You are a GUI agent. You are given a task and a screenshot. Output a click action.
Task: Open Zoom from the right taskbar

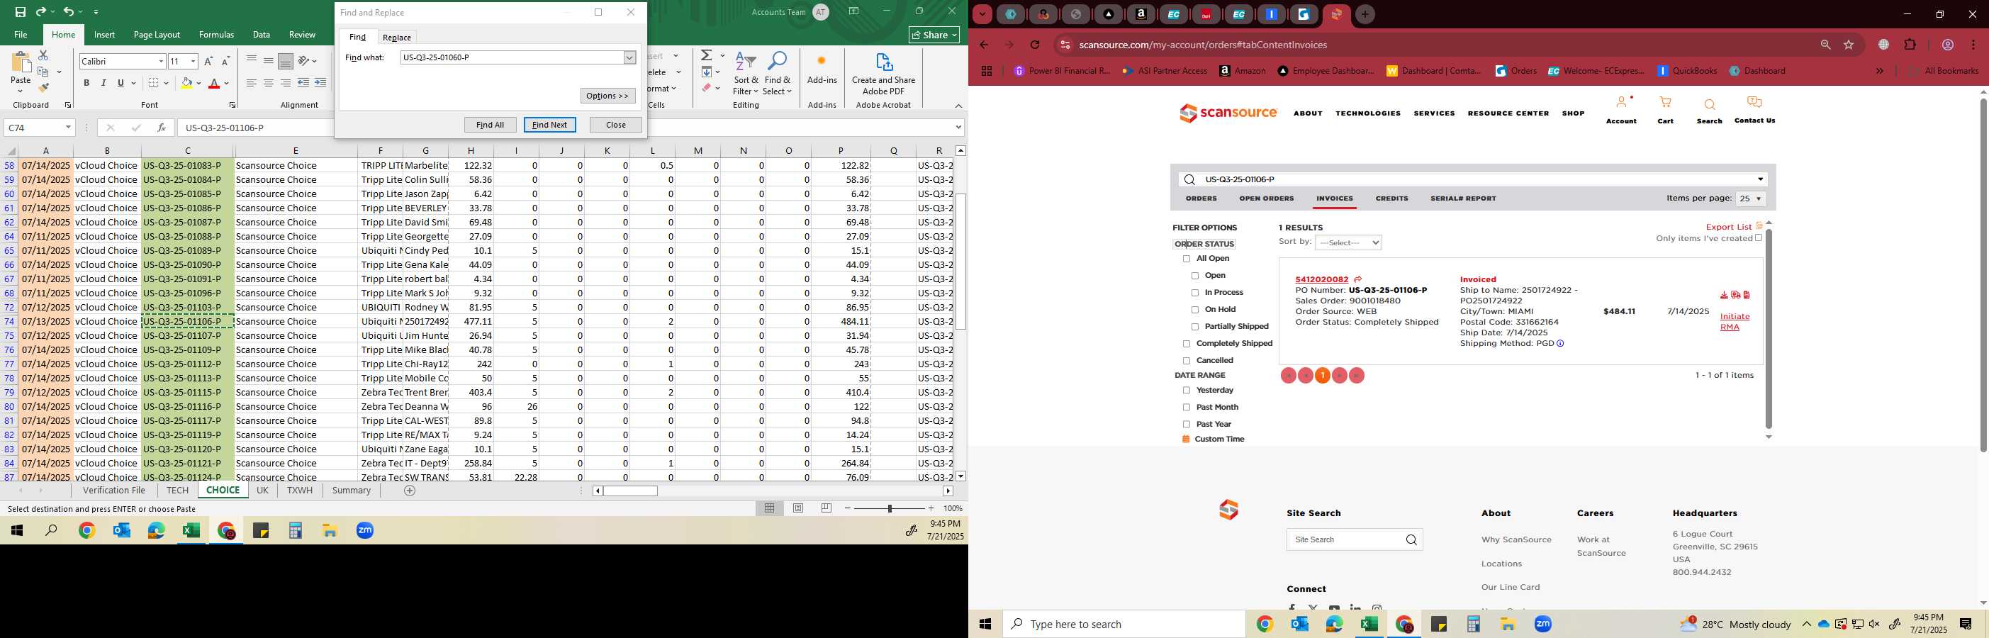point(1542,624)
